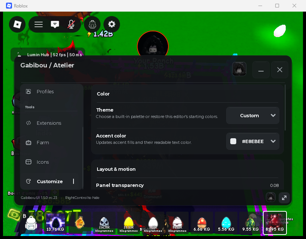This screenshot has width=306, height=239.
Task: Select the backpack icon in hotbar
Action: tap(31, 223)
